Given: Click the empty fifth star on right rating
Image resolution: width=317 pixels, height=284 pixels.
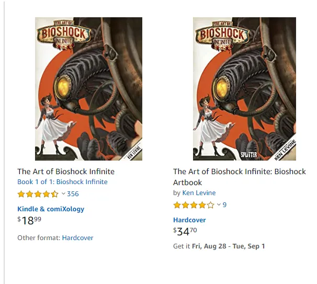Looking at the screenshot, I should tap(210, 205).
